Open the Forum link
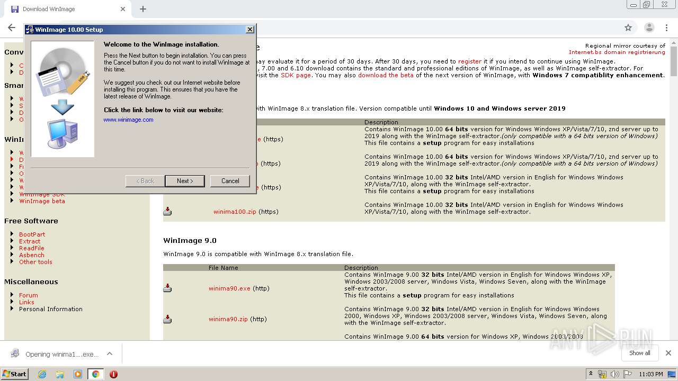 click(x=29, y=295)
